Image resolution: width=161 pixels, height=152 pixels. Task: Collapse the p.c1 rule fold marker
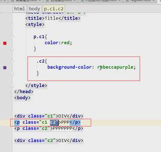coord(12,37)
